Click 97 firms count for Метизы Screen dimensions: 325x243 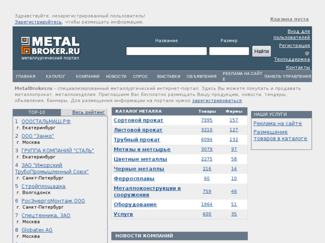pyautogui.click(x=234, y=149)
